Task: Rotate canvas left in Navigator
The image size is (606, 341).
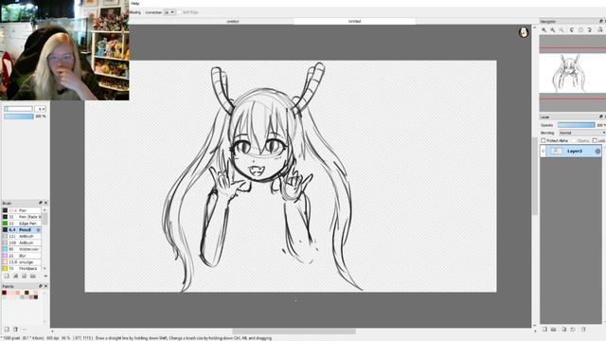Action: click(572, 29)
